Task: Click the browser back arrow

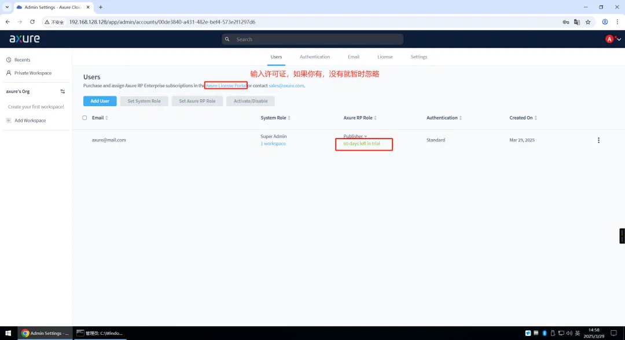Action: pyautogui.click(x=8, y=22)
